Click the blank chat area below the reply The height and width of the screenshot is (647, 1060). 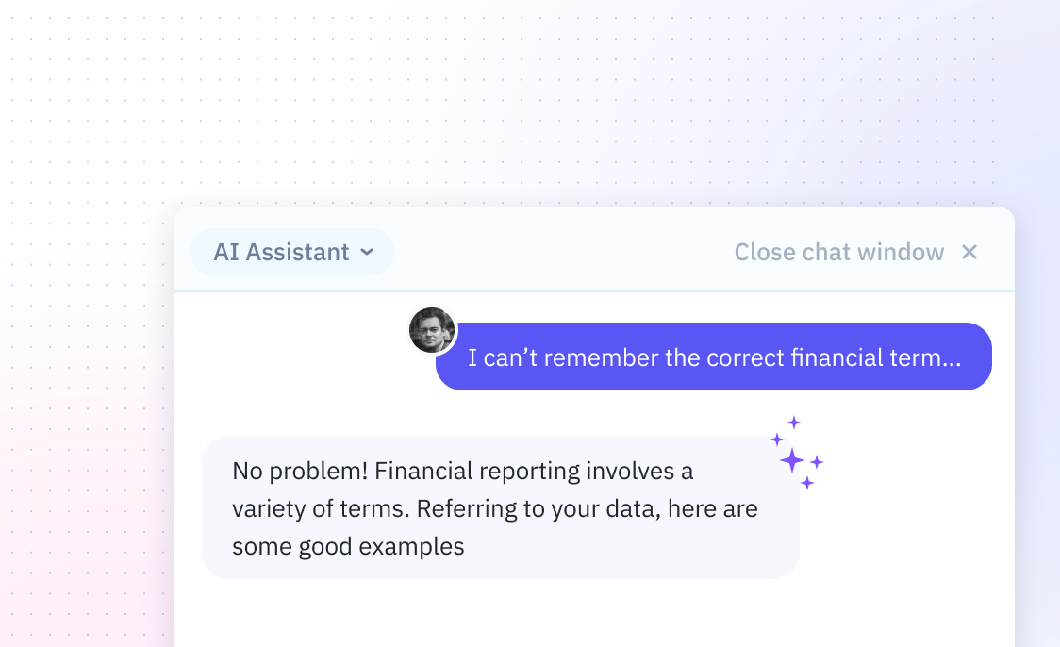coord(594,613)
